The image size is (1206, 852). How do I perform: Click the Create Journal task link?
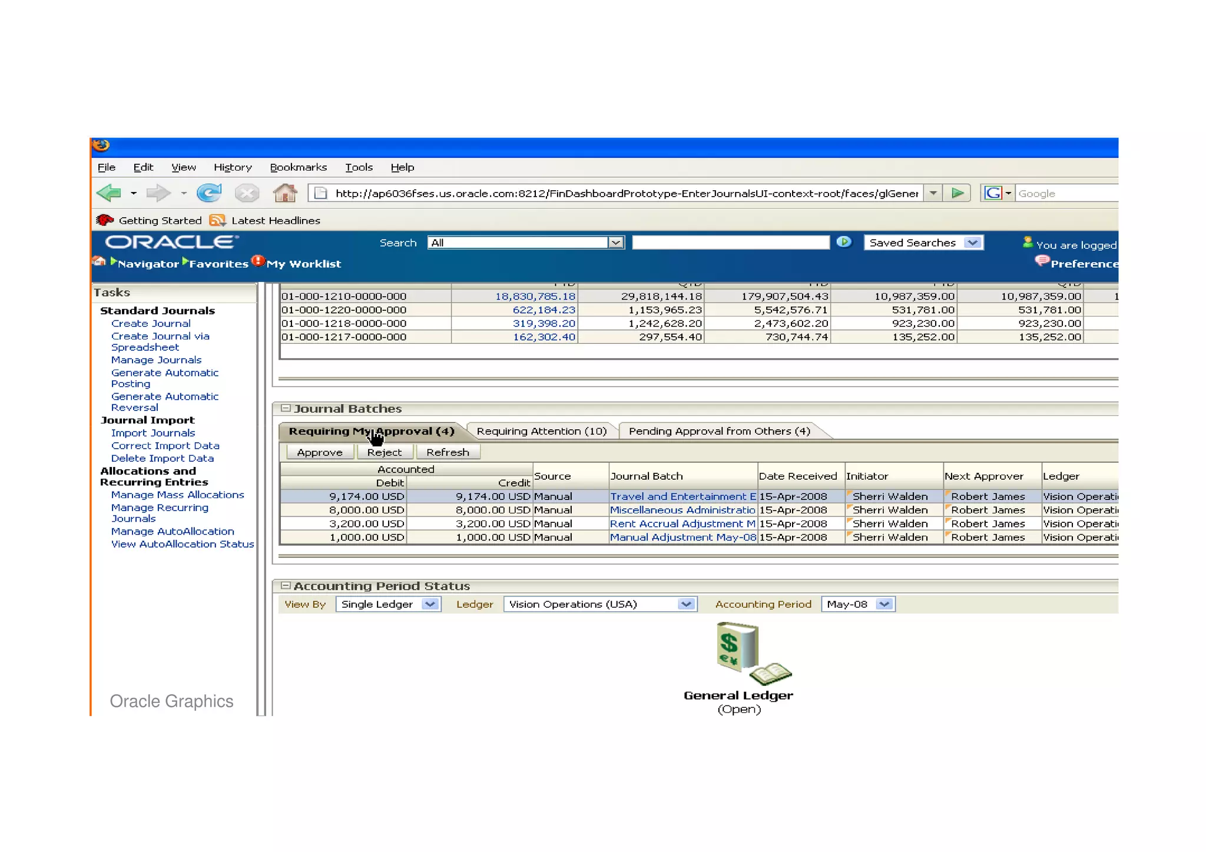click(151, 323)
